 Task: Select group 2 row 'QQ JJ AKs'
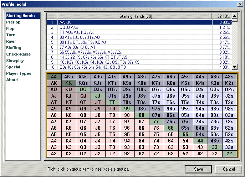139,27
